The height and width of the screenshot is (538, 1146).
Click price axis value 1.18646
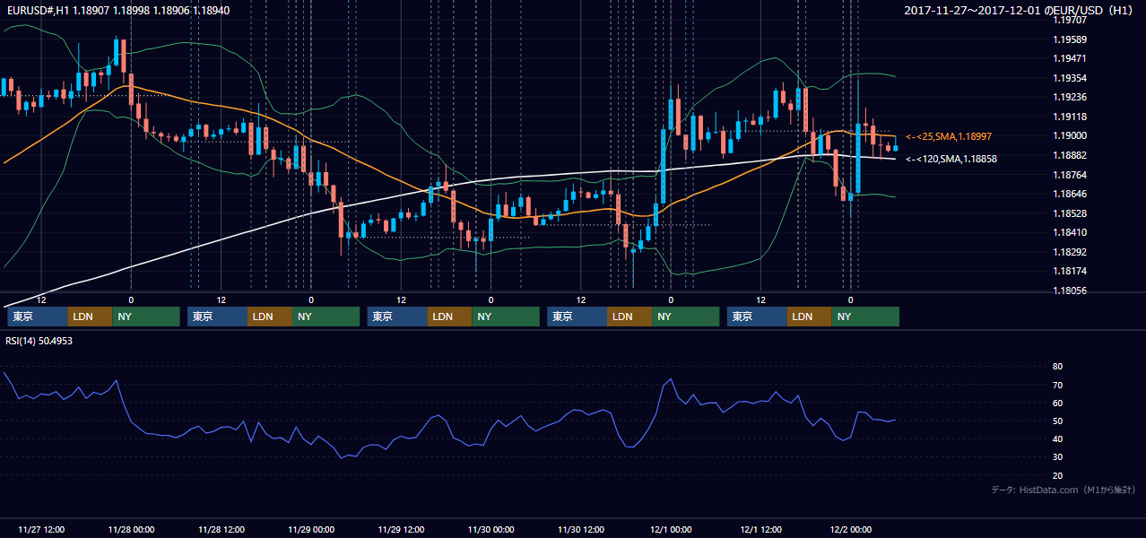pyautogui.click(x=1070, y=194)
